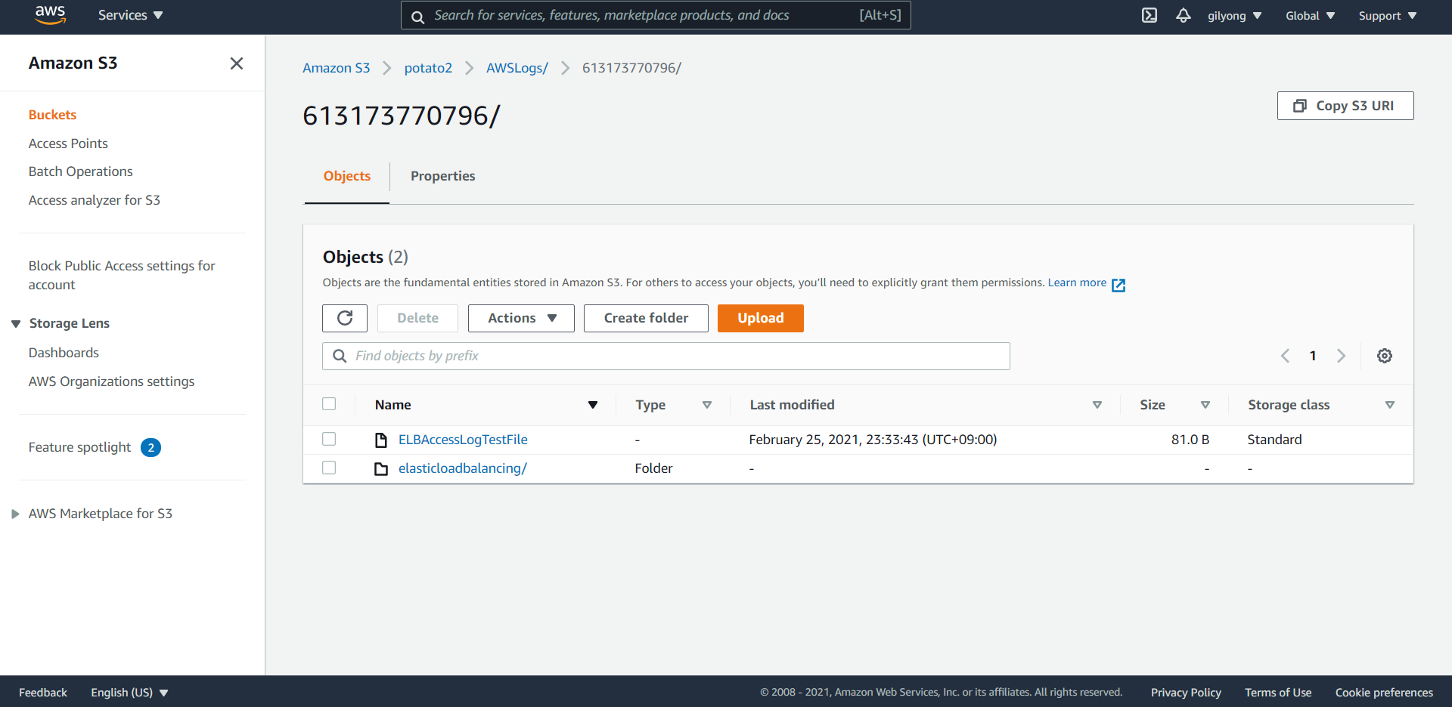
Task: Click the AWSLogs/ breadcrumb link
Action: coord(517,68)
